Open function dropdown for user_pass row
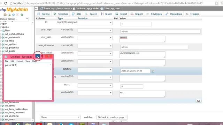 click(95, 38)
